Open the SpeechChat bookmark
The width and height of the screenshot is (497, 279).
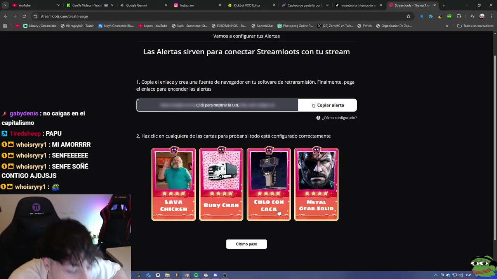click(262, 26)
